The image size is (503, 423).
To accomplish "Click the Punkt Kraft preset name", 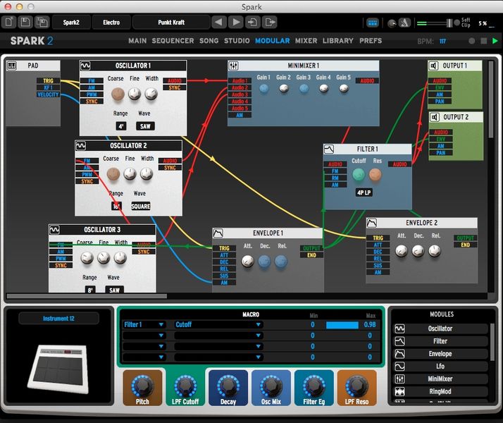I will (x=170, y=23).
